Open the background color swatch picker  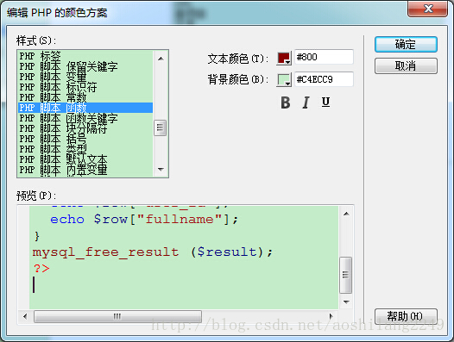(x=284, y=79)
